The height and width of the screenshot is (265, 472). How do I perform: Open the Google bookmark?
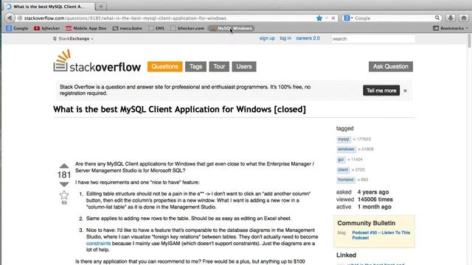click(x=17, y=28)
